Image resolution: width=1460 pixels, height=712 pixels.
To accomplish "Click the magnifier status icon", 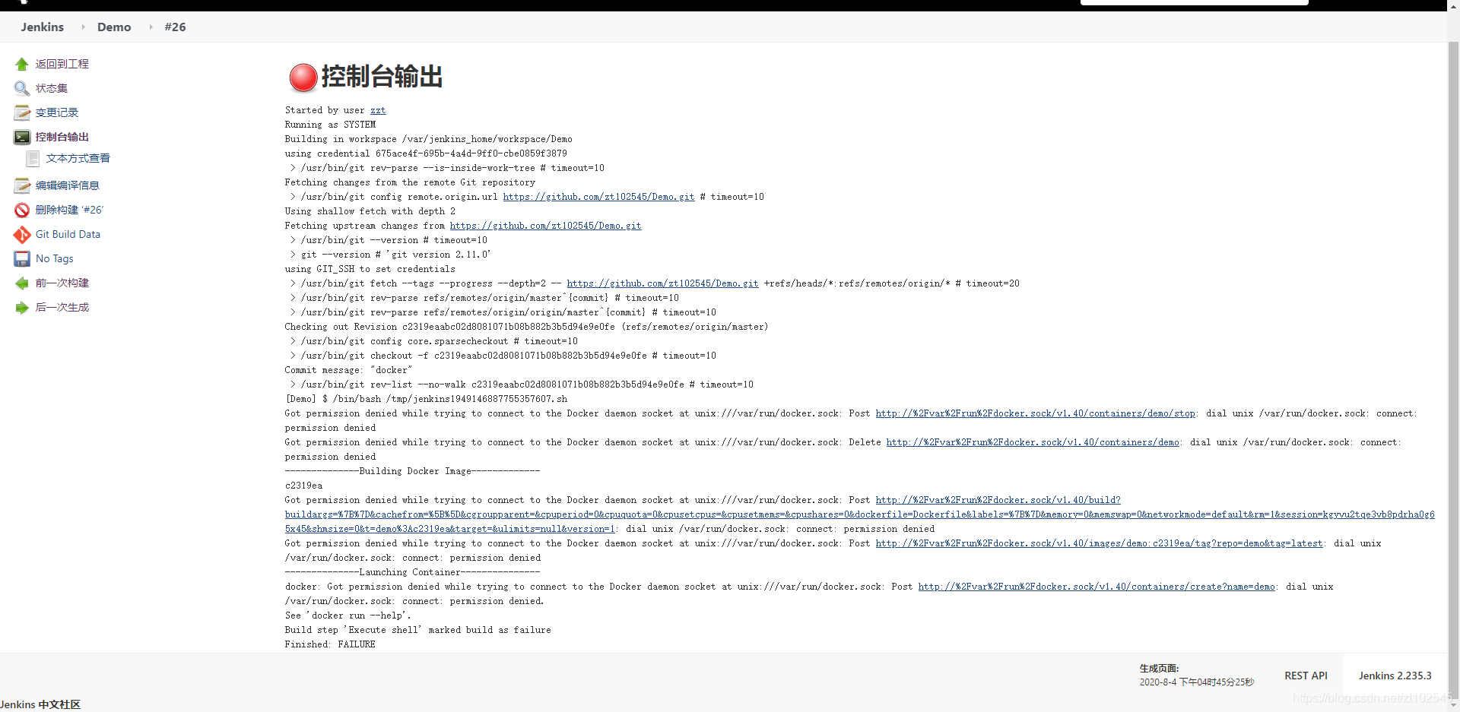I will (22, 89).
